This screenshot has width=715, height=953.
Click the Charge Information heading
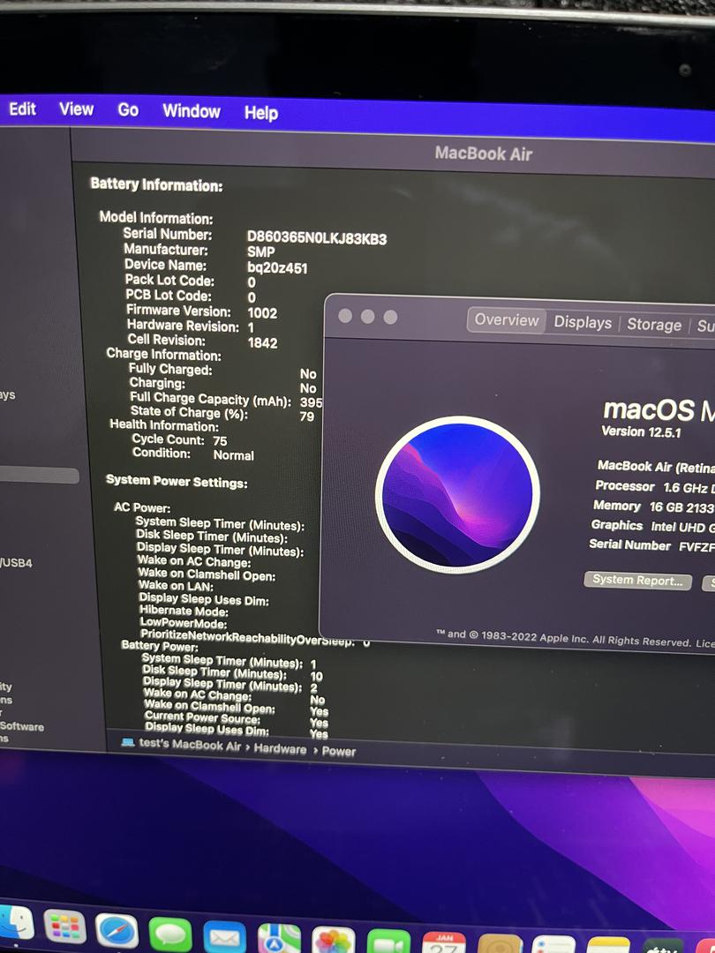click(x=163, y=355)
